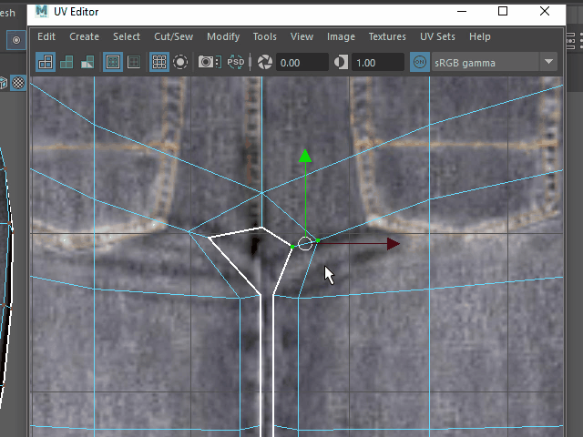This screenshot has width=583, height=437.
Task: Toggle texture borders display icon
Action: tap(113, 62)
